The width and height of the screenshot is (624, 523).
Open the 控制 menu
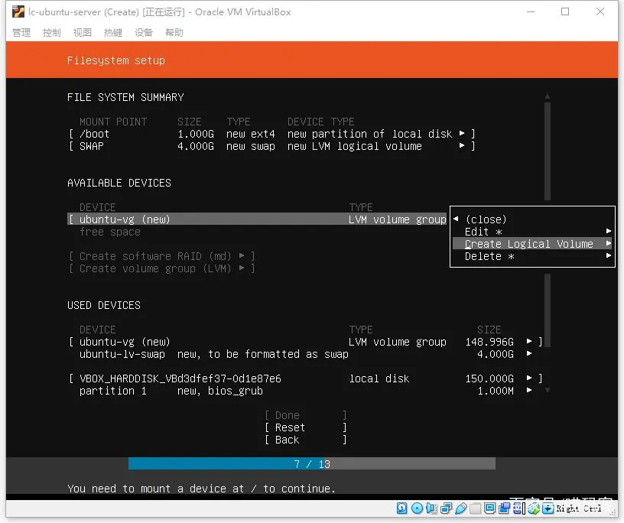point(52,32)
